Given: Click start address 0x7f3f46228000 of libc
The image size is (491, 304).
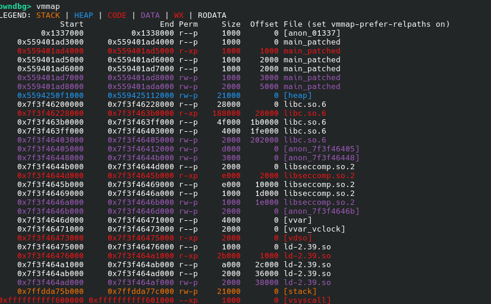Looking at the screenshot, I should pos(51,113).
